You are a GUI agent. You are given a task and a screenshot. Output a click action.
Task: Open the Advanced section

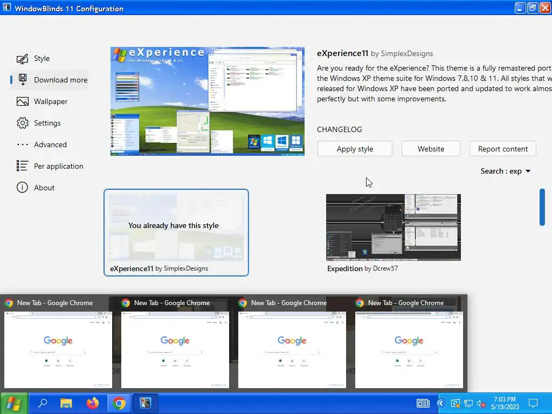(42, 144)
